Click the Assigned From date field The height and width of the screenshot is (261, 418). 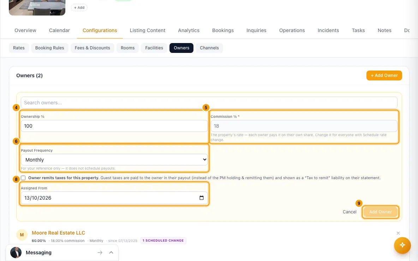[x=114, y=198]
